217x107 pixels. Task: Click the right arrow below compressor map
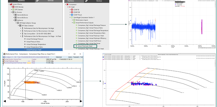[x=81, y=101]
